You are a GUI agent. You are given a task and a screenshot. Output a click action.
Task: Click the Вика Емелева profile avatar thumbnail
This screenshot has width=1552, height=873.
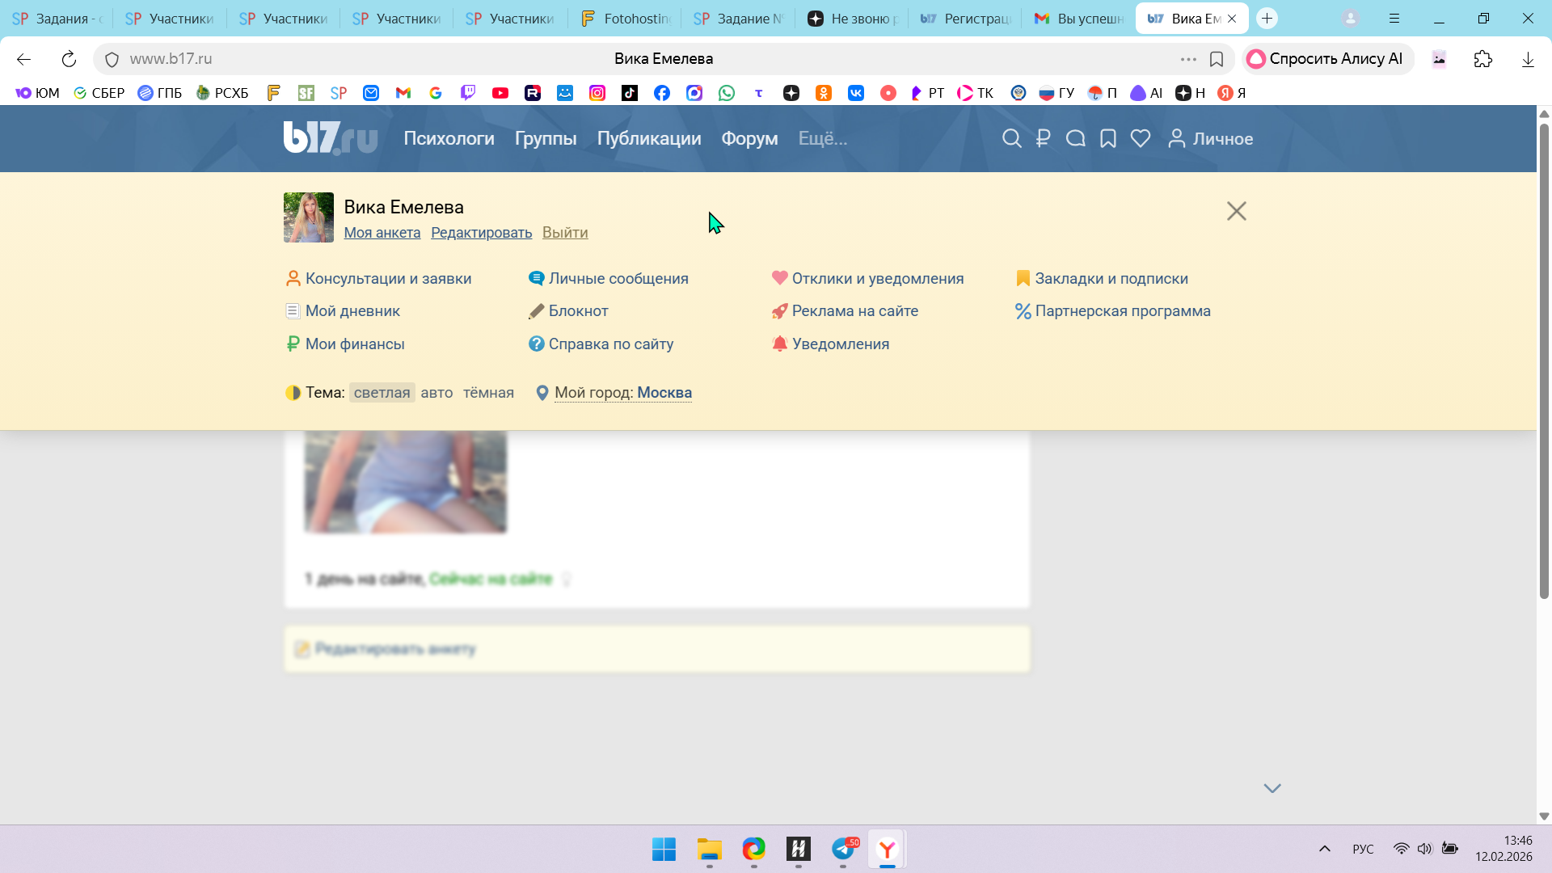pyautogui.click(x=308, y=217)
